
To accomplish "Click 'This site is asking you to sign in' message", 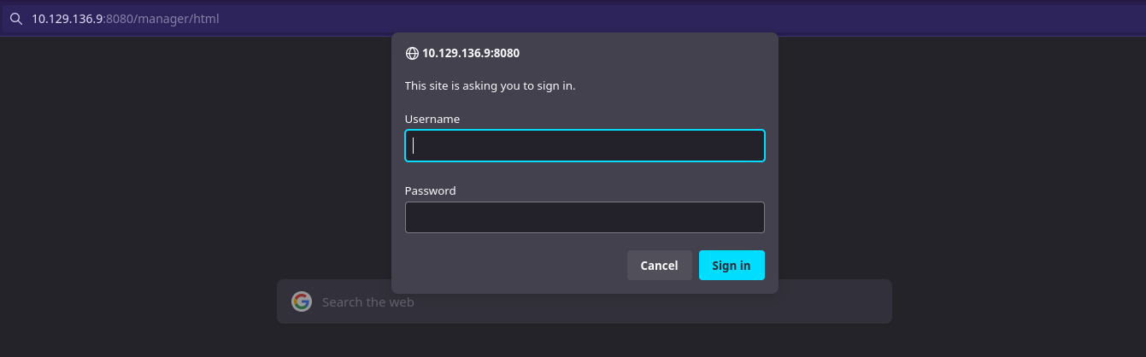I will tap(490, 86).
